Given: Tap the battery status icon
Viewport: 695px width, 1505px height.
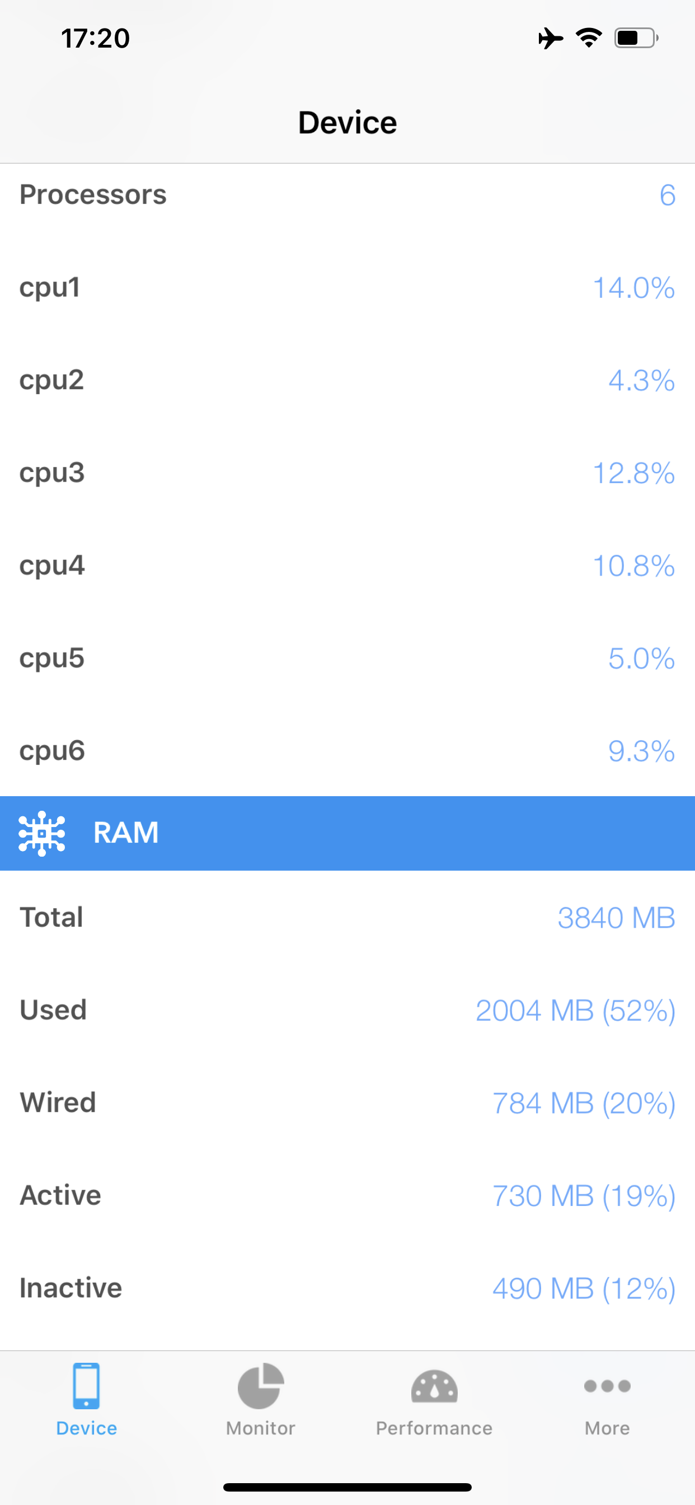Looking at the screenshot, I should (x=636, y=38).
